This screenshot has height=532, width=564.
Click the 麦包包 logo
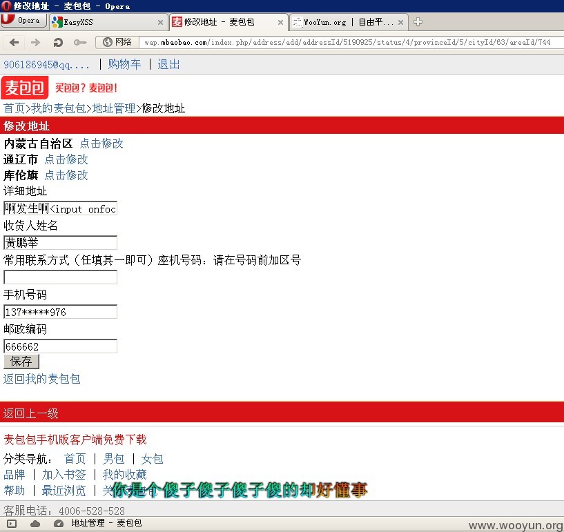pos(24,88)
